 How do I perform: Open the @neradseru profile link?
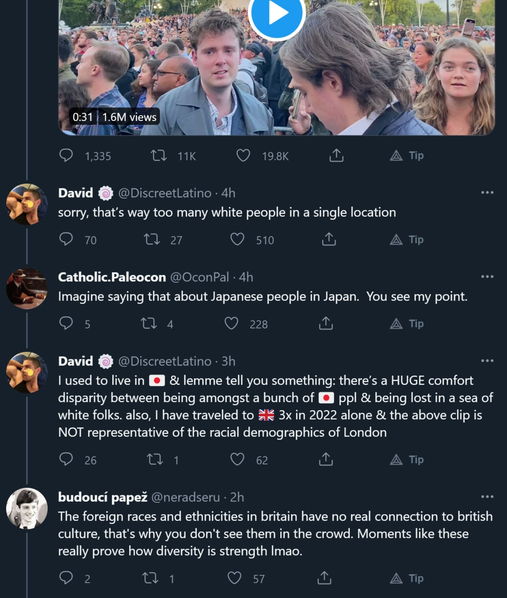(185, 497)
